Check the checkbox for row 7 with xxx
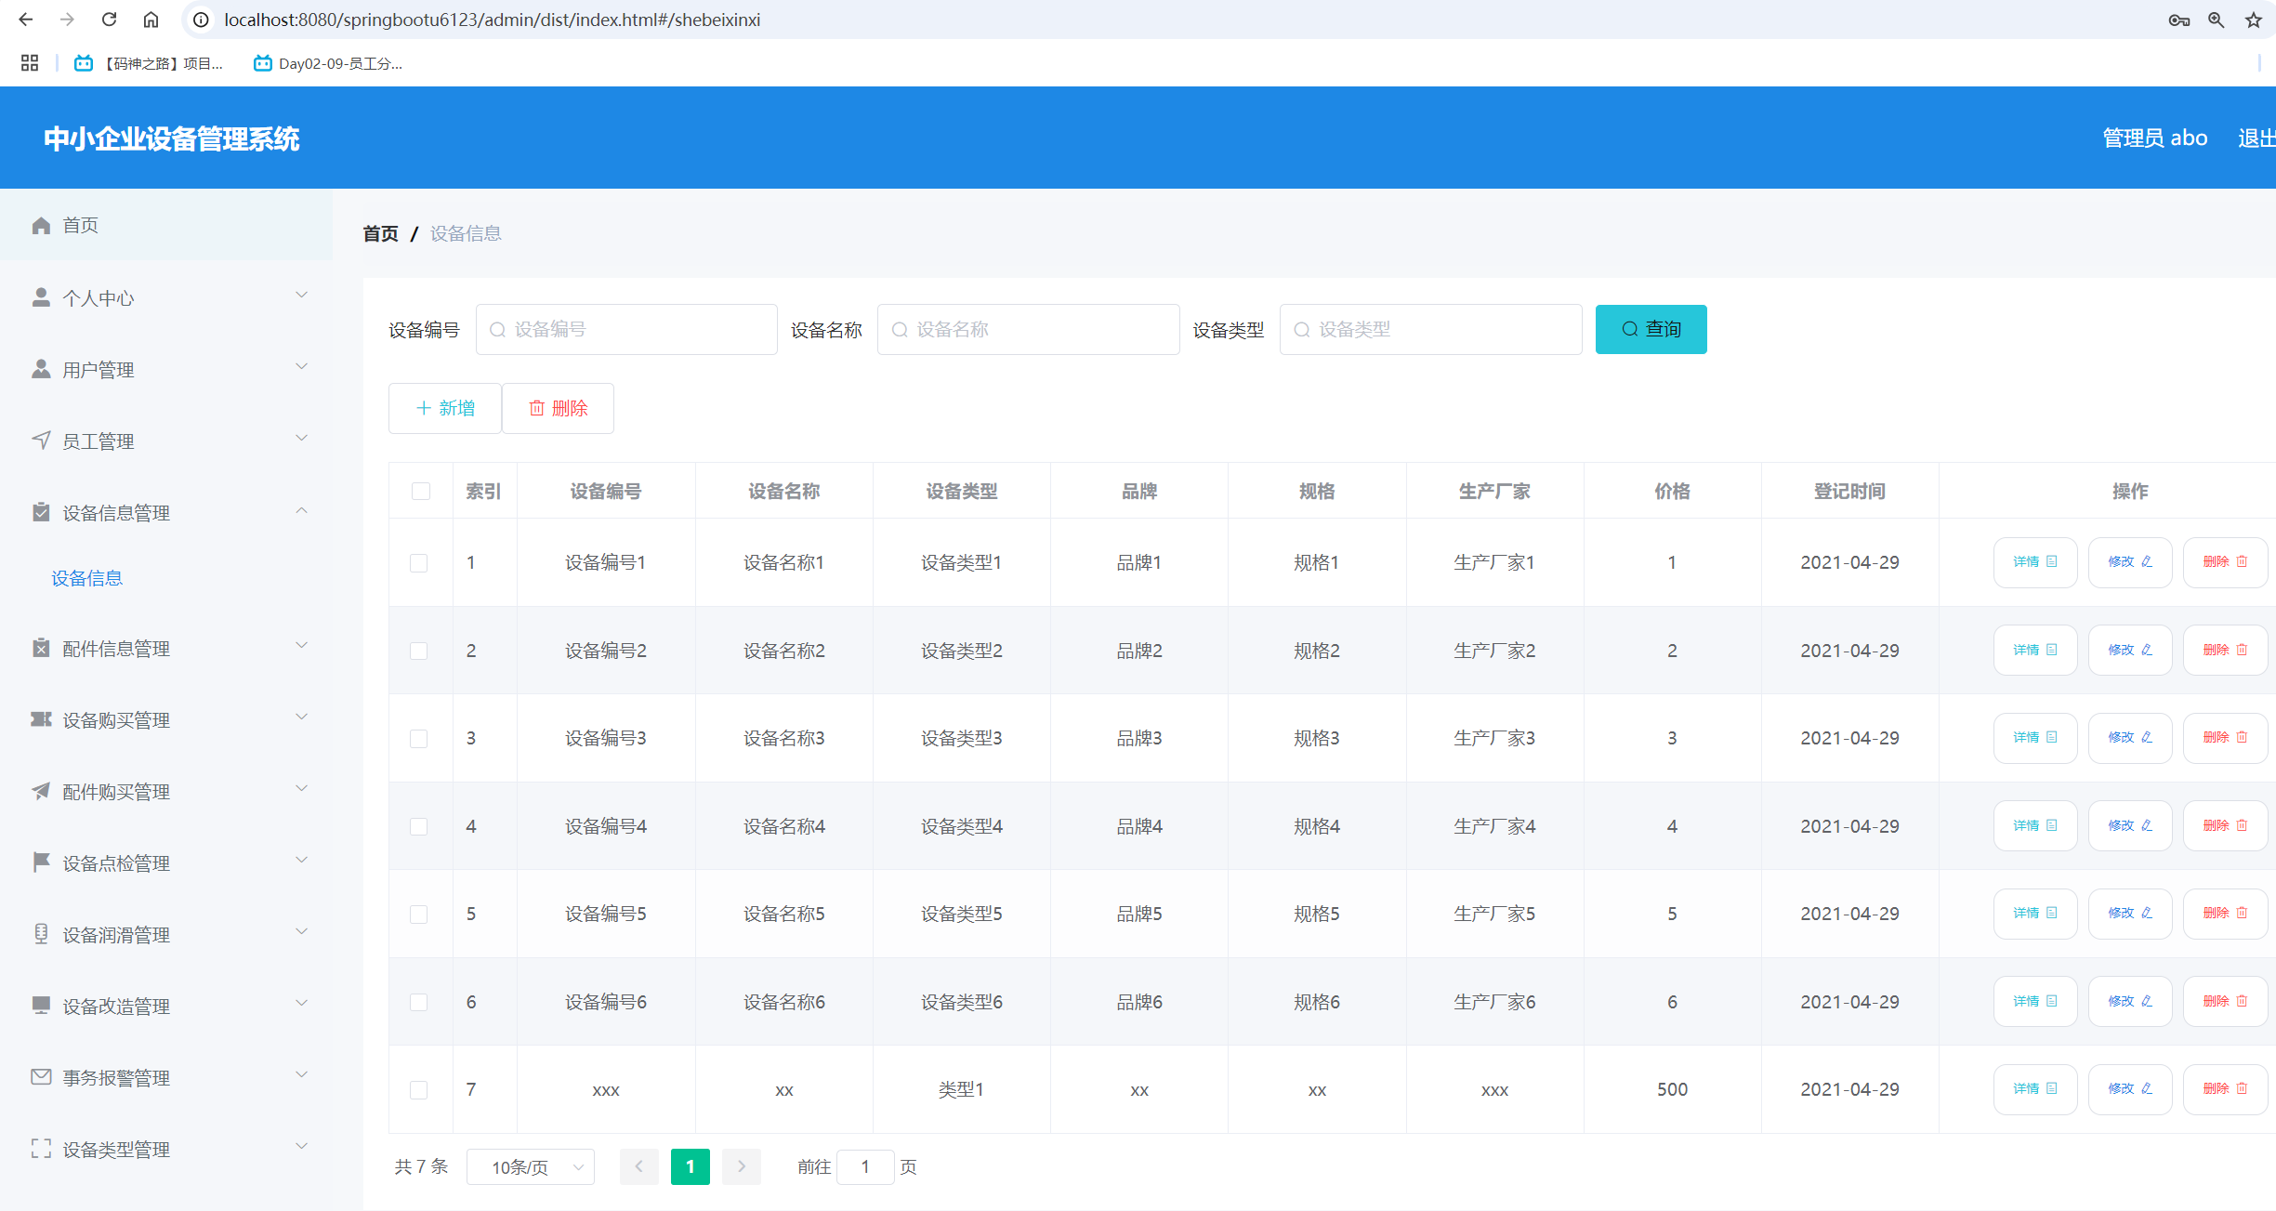The image size is (2276, 1211). pyautogui.click(x=420, y=1090)
